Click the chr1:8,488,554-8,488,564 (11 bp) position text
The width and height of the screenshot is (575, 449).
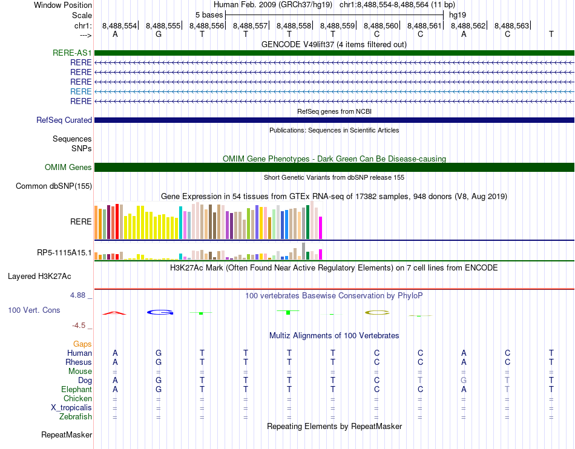click(x=397, y=5)
